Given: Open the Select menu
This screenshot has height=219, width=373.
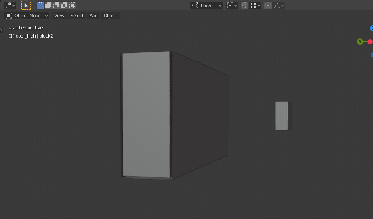Looking at the screenshot, I should tap(77, 16).
